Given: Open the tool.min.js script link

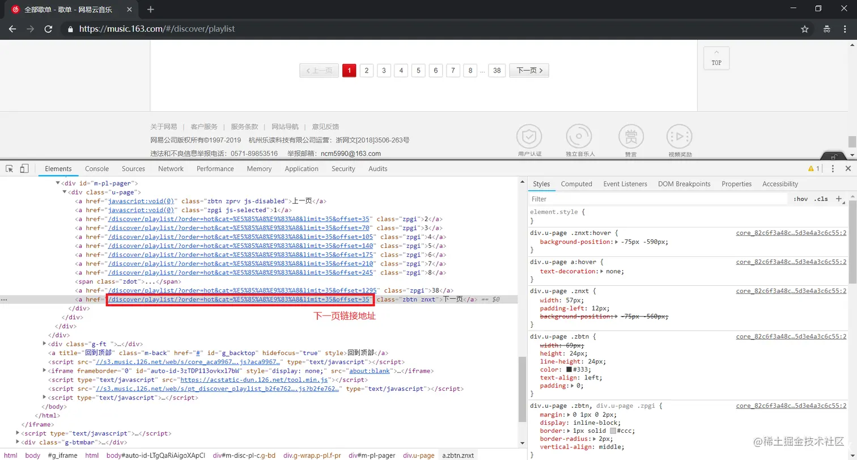Looking at the screenshot, I should point(254,379).
